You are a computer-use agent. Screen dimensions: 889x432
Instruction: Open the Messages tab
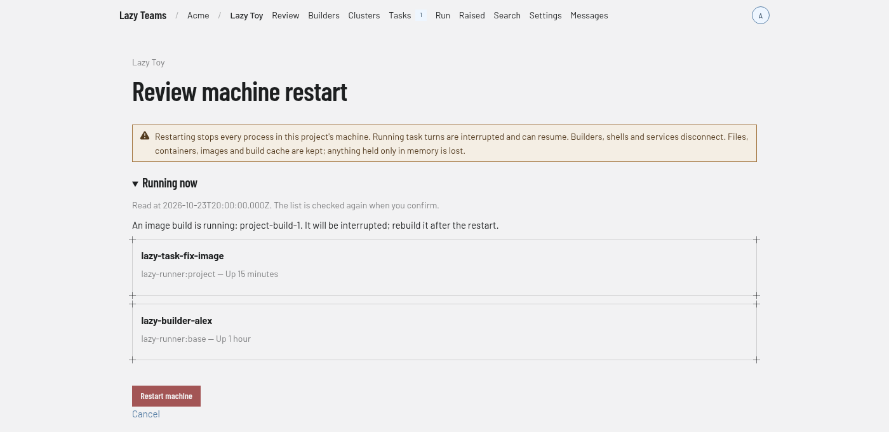pyautogui.click(x=589, y=15)
